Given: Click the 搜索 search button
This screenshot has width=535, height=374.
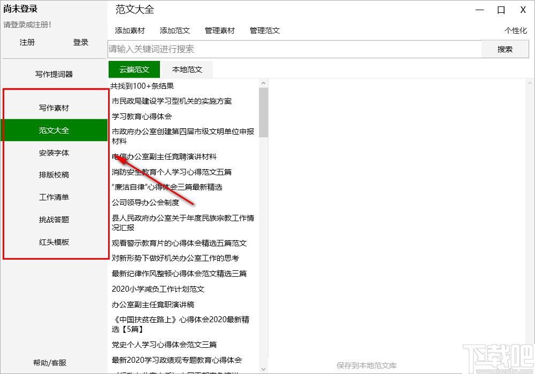Looking at the screenshot, I should click(x=505, y=49).
